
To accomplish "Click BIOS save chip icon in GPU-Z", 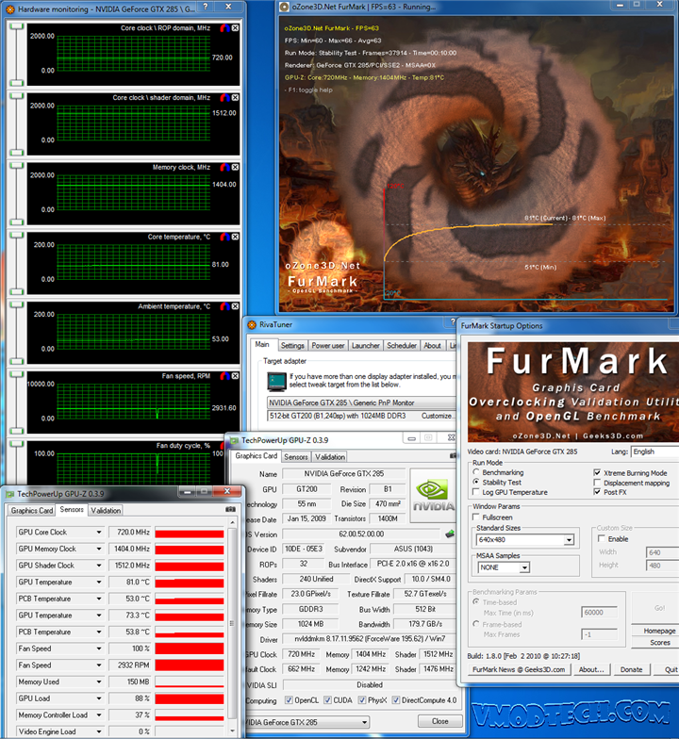I will click(450, 534).
